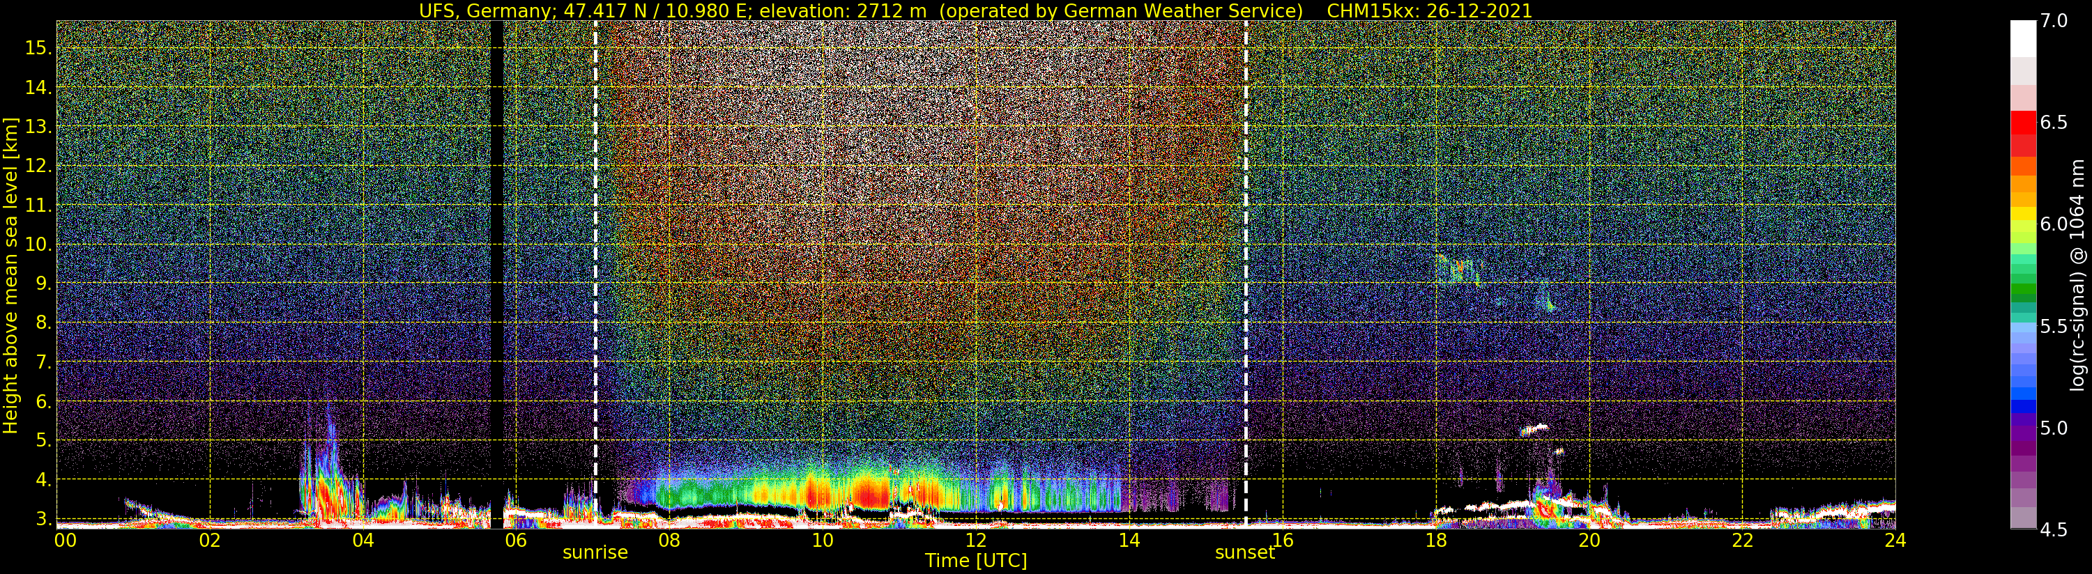Click the Time [UTC] axis label

[975, 561]
